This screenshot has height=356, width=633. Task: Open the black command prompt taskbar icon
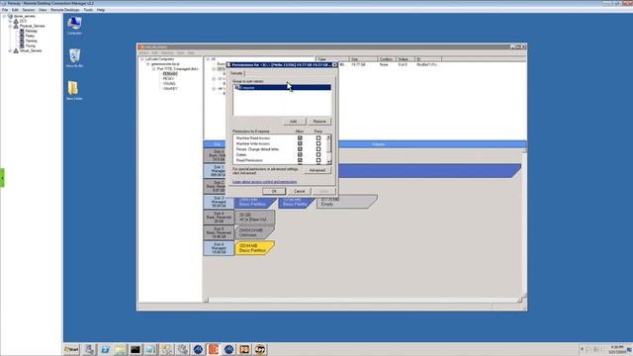(136, 349)
